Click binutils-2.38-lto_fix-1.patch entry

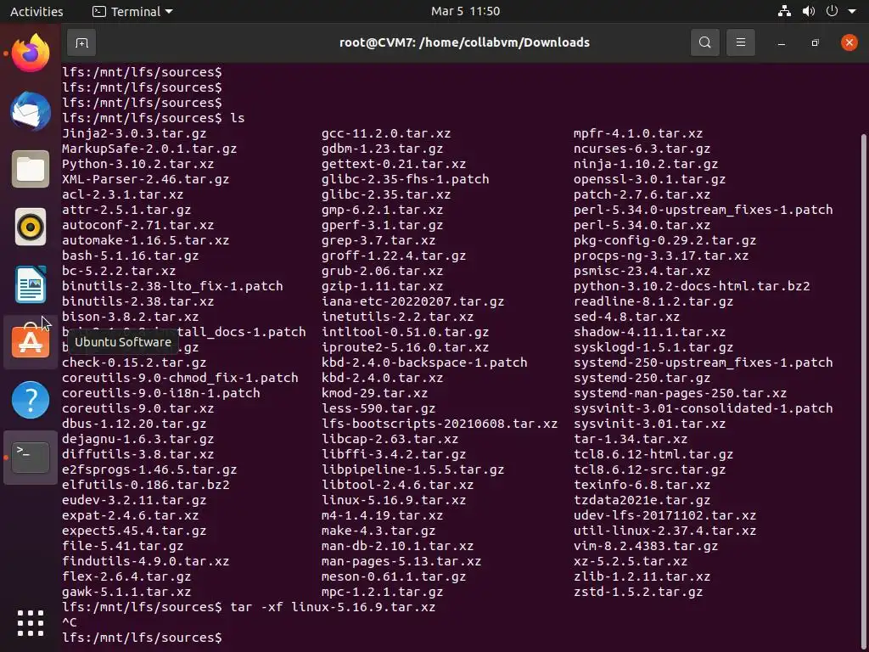[172, 287]
